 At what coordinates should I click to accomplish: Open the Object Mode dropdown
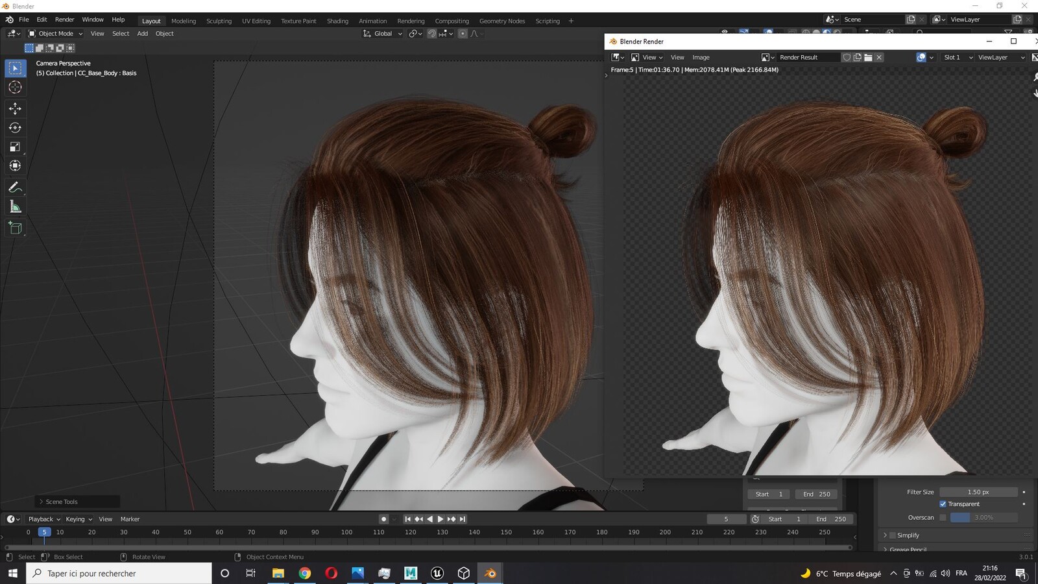pyautogui.click(x=56, y=34)
